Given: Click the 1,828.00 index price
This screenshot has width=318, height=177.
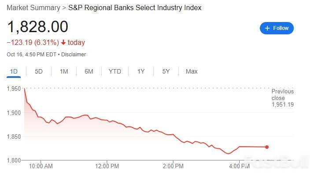Looking at the screenshot, I should (37, 27).
